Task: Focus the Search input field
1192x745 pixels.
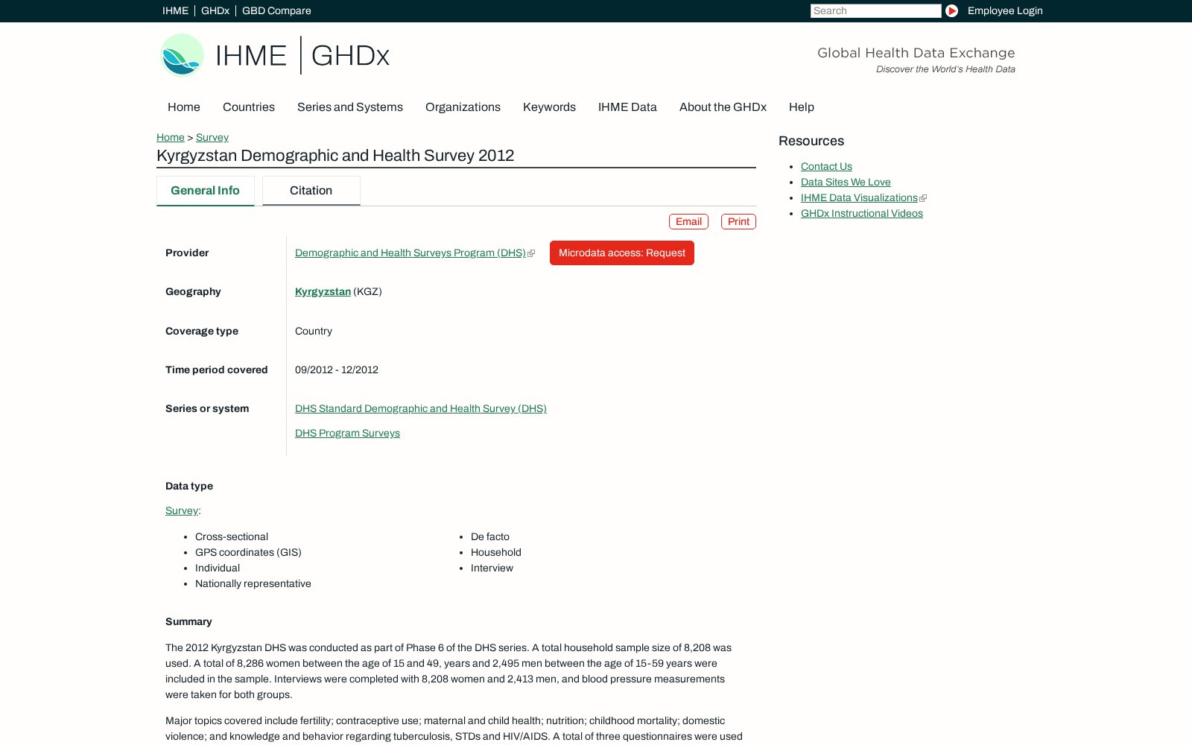Action: click(875, 10)
